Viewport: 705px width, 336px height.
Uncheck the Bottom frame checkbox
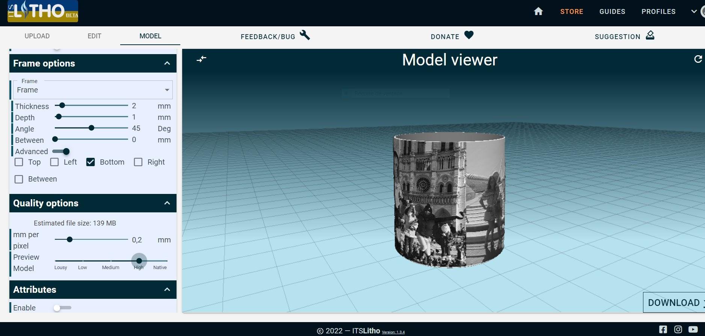(91, 162)
